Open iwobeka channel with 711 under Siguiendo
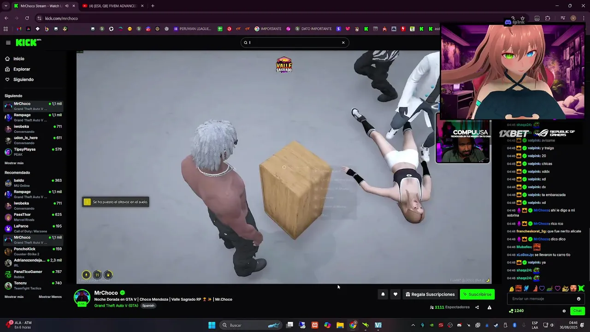The image size is (590, 332). pyautogui.click(x=33, y=129)
